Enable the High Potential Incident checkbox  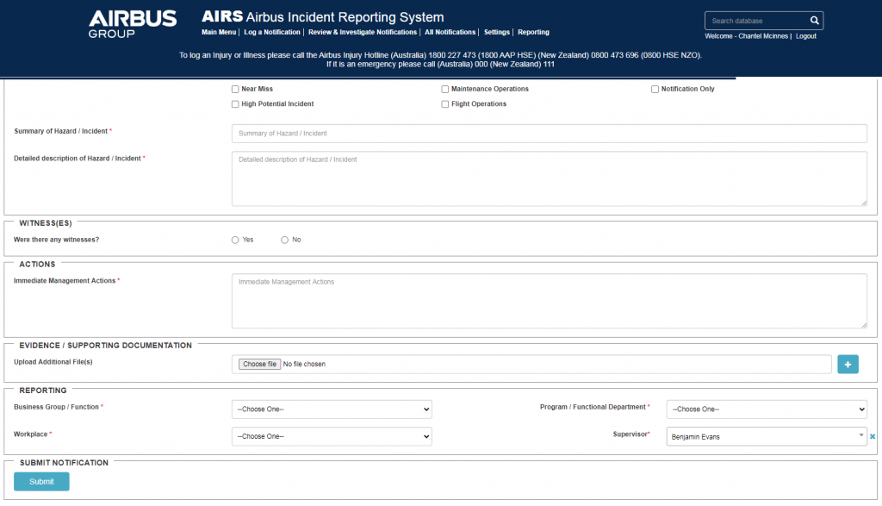[235, 104]
